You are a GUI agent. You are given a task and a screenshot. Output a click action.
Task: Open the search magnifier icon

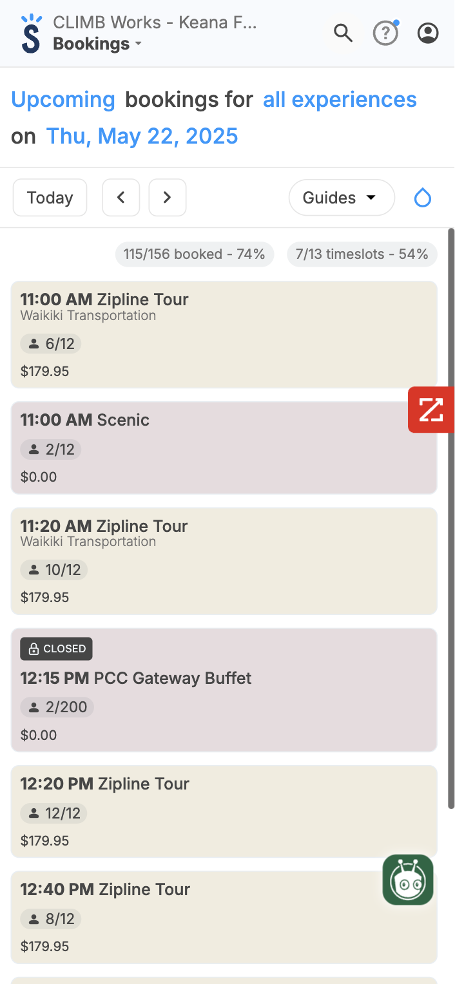point(343,33)
